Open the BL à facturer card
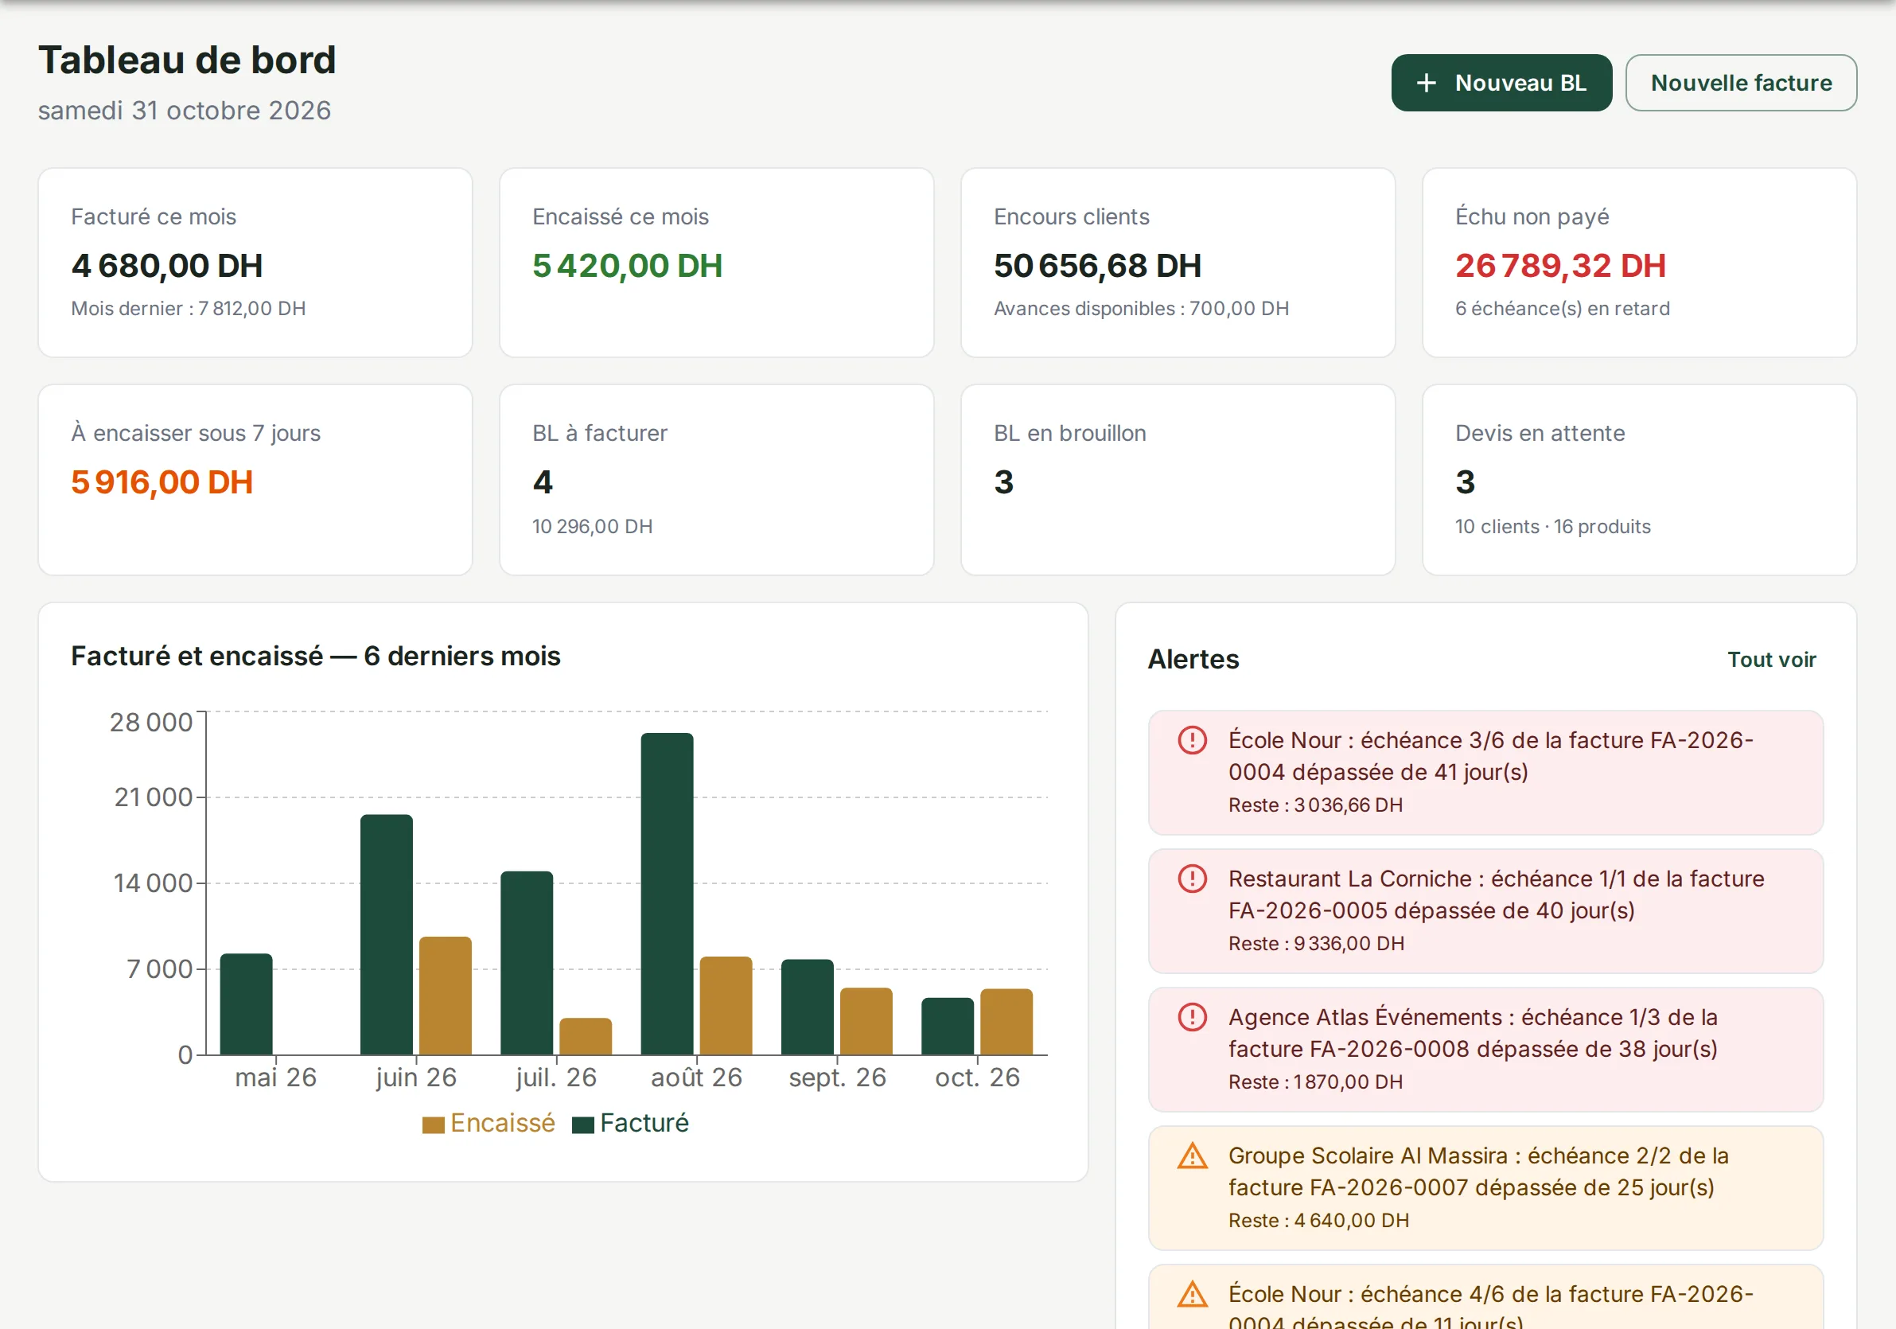The height and width of the screenshot is (1329, 1896). [x=717, y=480]
